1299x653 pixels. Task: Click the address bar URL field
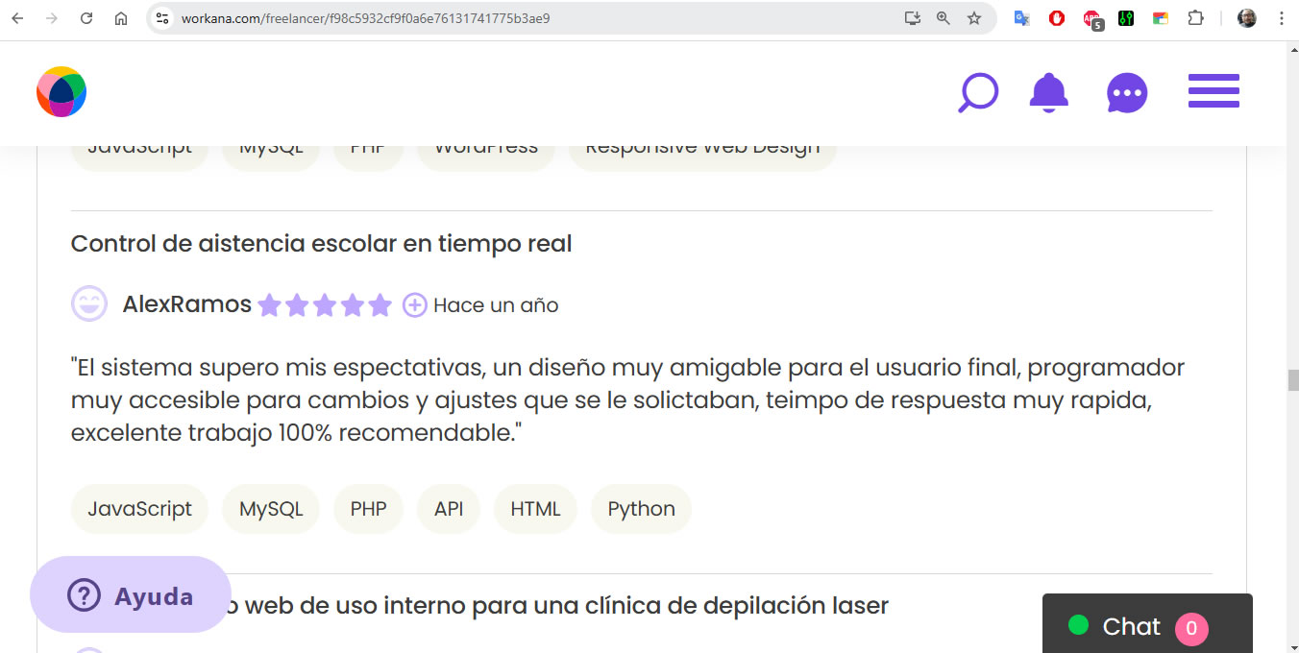point(528,18)
